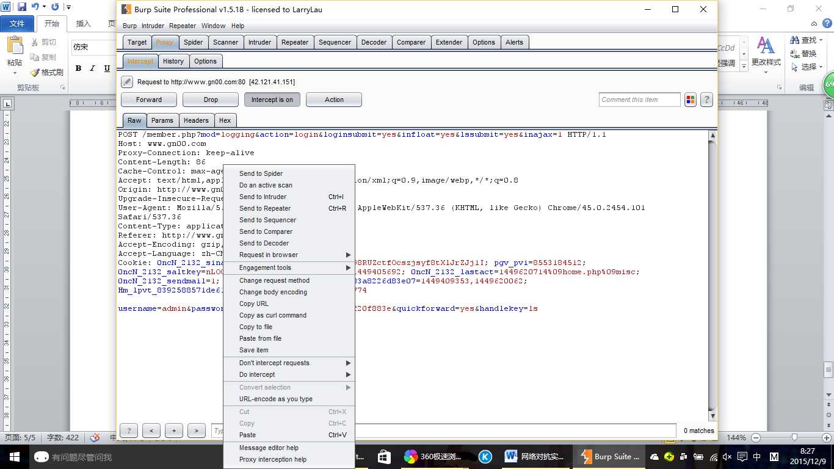834x469 pixels.
Task: Open Paste from file menu entry
Action: click(x=289, y=338)
